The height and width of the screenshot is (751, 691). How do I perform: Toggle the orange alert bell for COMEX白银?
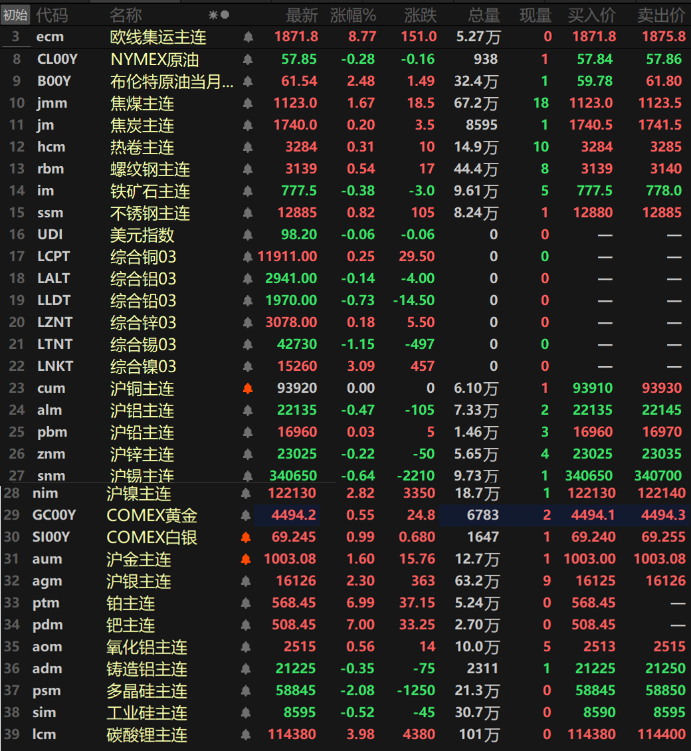(x=246, y=537)
